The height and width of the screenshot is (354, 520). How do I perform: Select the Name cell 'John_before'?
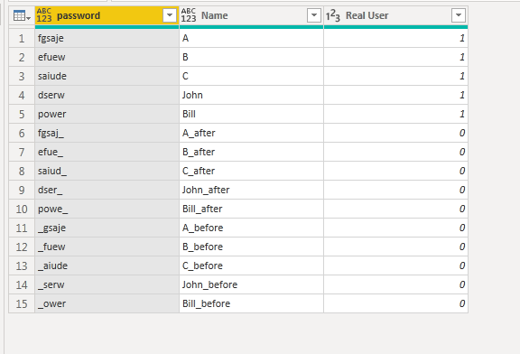tap(251, 284)
